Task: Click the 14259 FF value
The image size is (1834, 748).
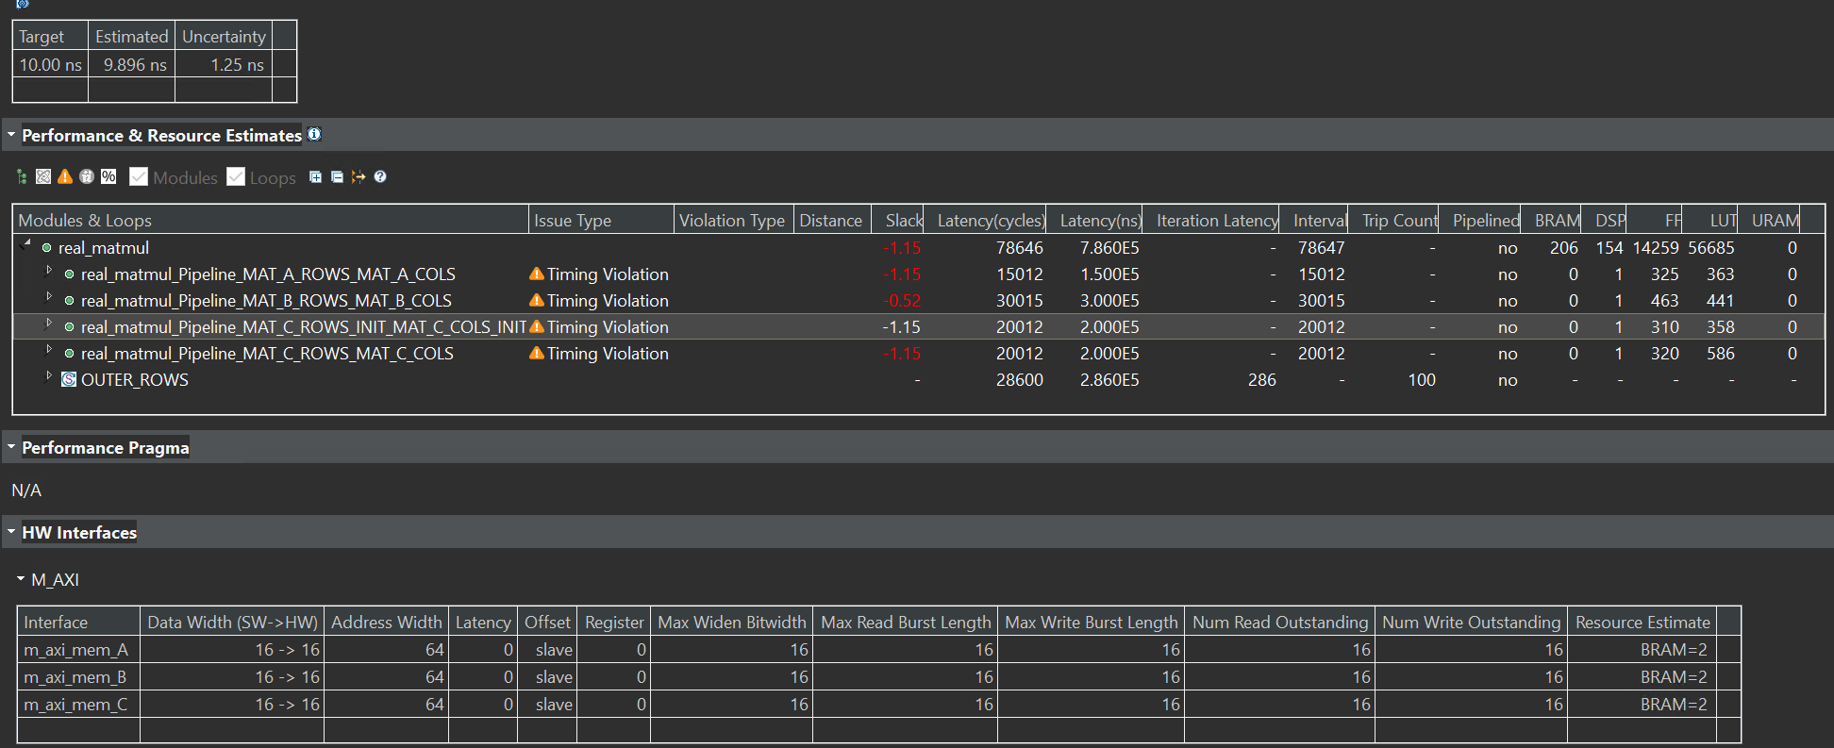Action: pyautogui.click(x=1656, y=248)
